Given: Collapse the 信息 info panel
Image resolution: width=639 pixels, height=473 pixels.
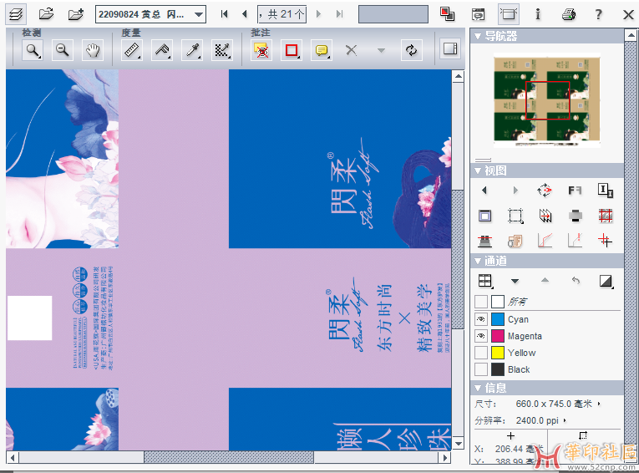Looking at the screenshot, I should point(478,388).
